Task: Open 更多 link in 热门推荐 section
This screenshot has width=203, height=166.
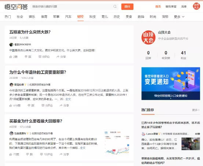Action: tap(196, 110)
